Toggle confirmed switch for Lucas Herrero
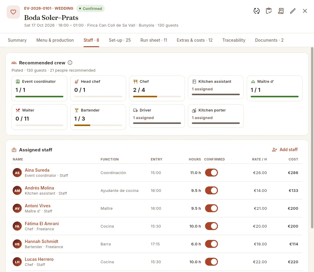Viewport: 314px width, 272px height. pyautogui.click(x=211, y=262)
